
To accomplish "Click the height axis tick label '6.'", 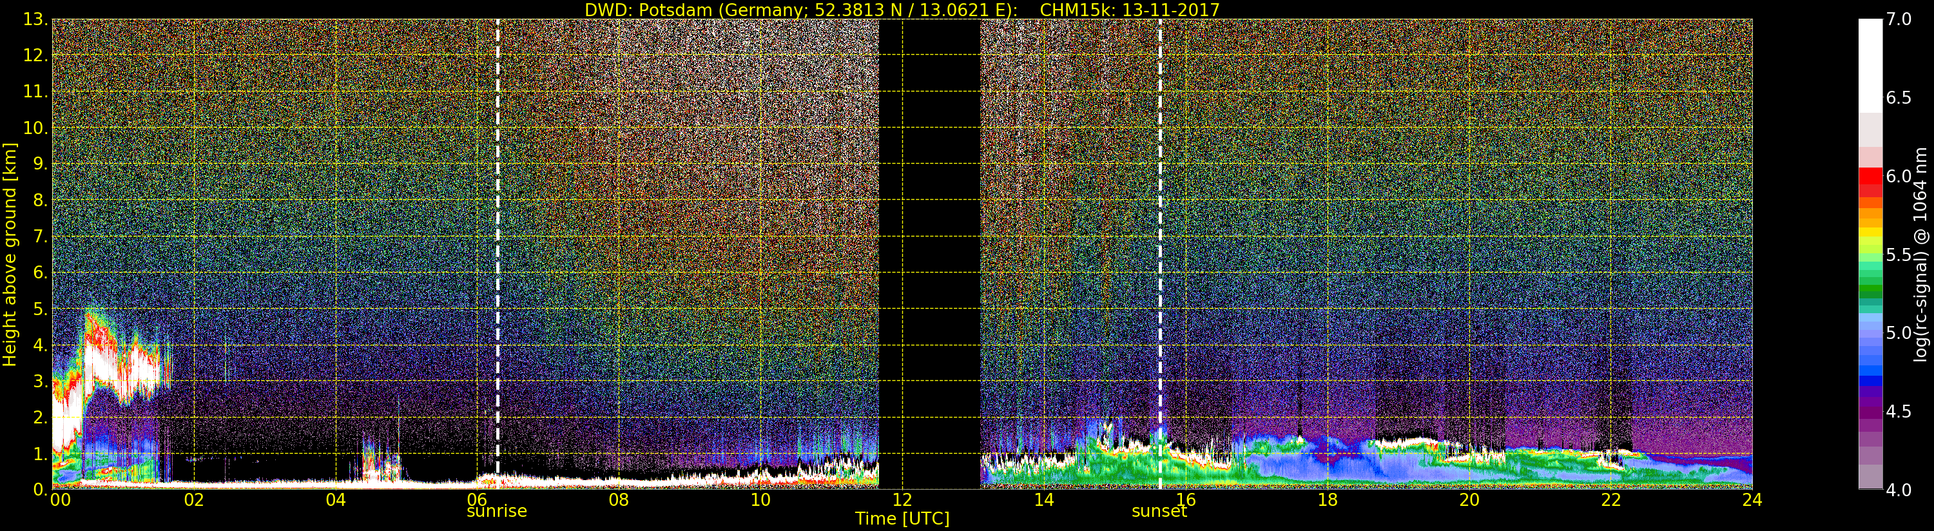I will tap(41, 273).
